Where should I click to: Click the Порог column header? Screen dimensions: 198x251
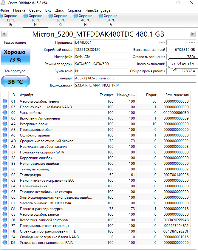[x=147, y=95]
